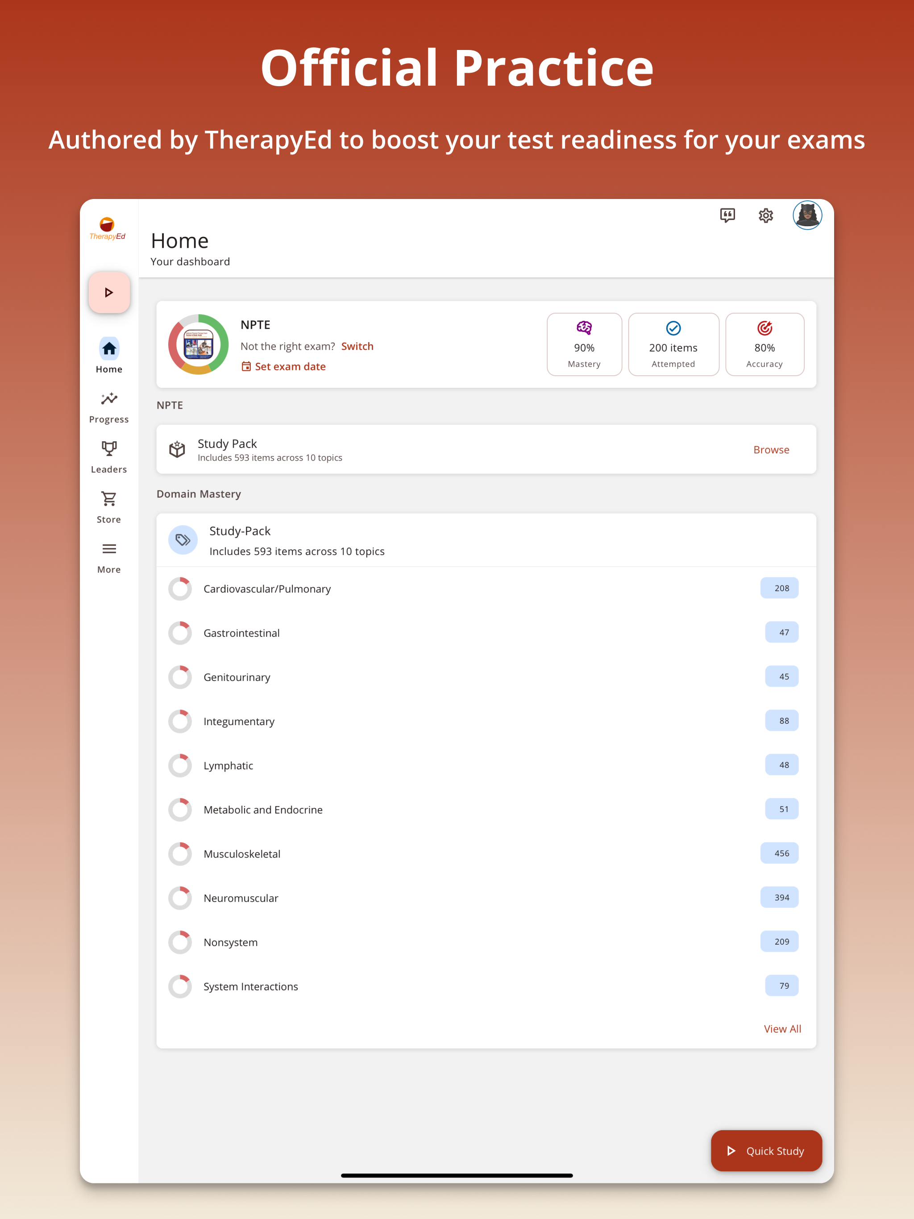Start Quick Study

(x=766, y=1151)
